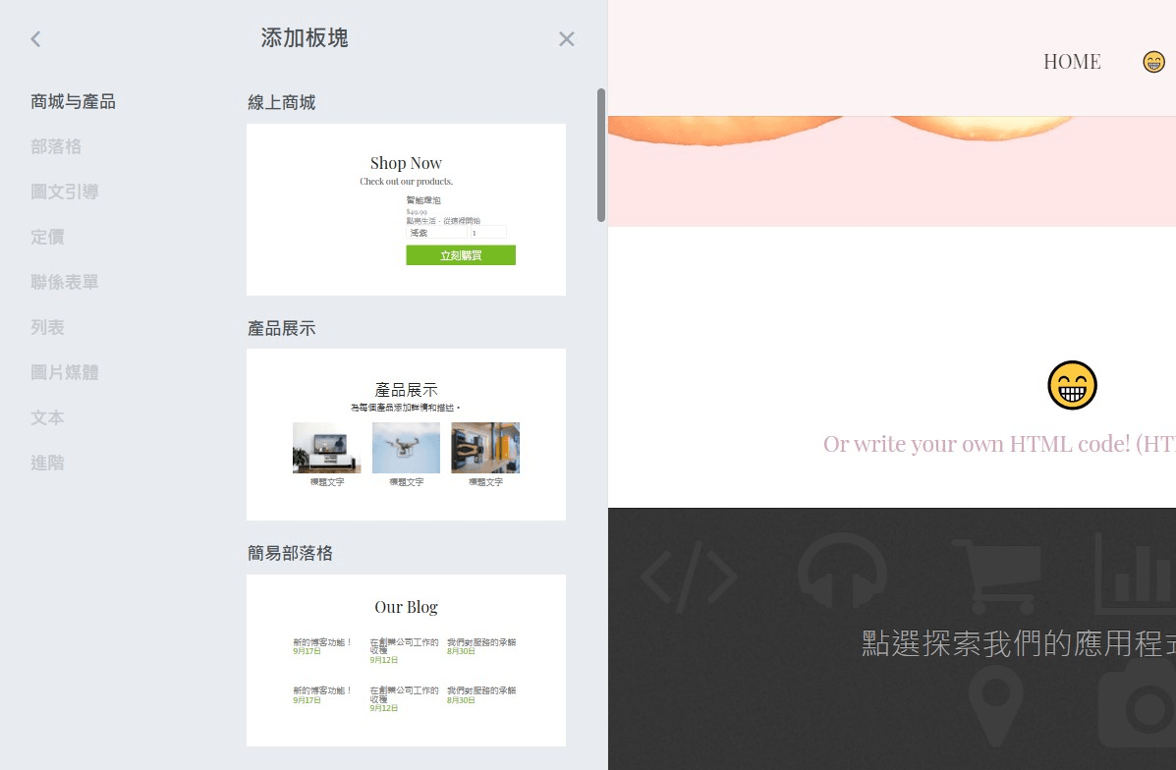This screenshot has height=770, width=1176.
Task: Add the 產品展示 block template
Action: [x=406, y=434]
